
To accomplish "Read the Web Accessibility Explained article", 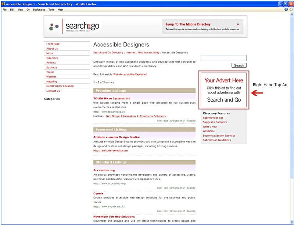I will pos(130,74).
